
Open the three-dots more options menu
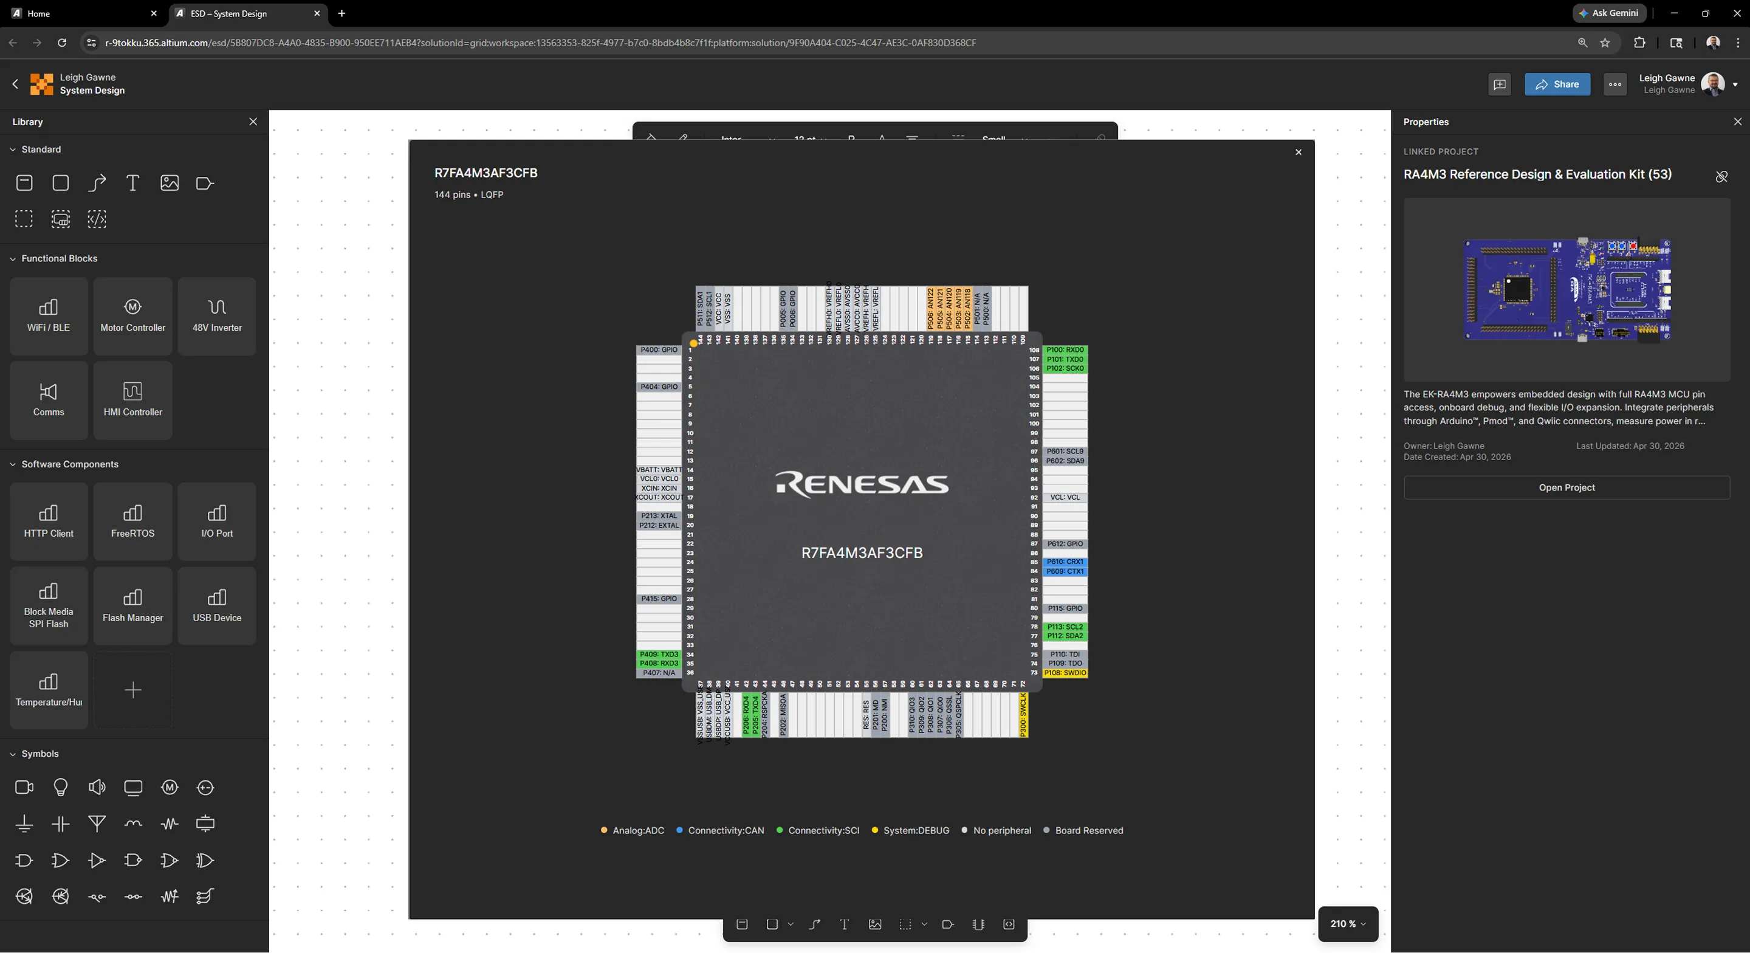pyautogui.click(x=1615, y=84)
